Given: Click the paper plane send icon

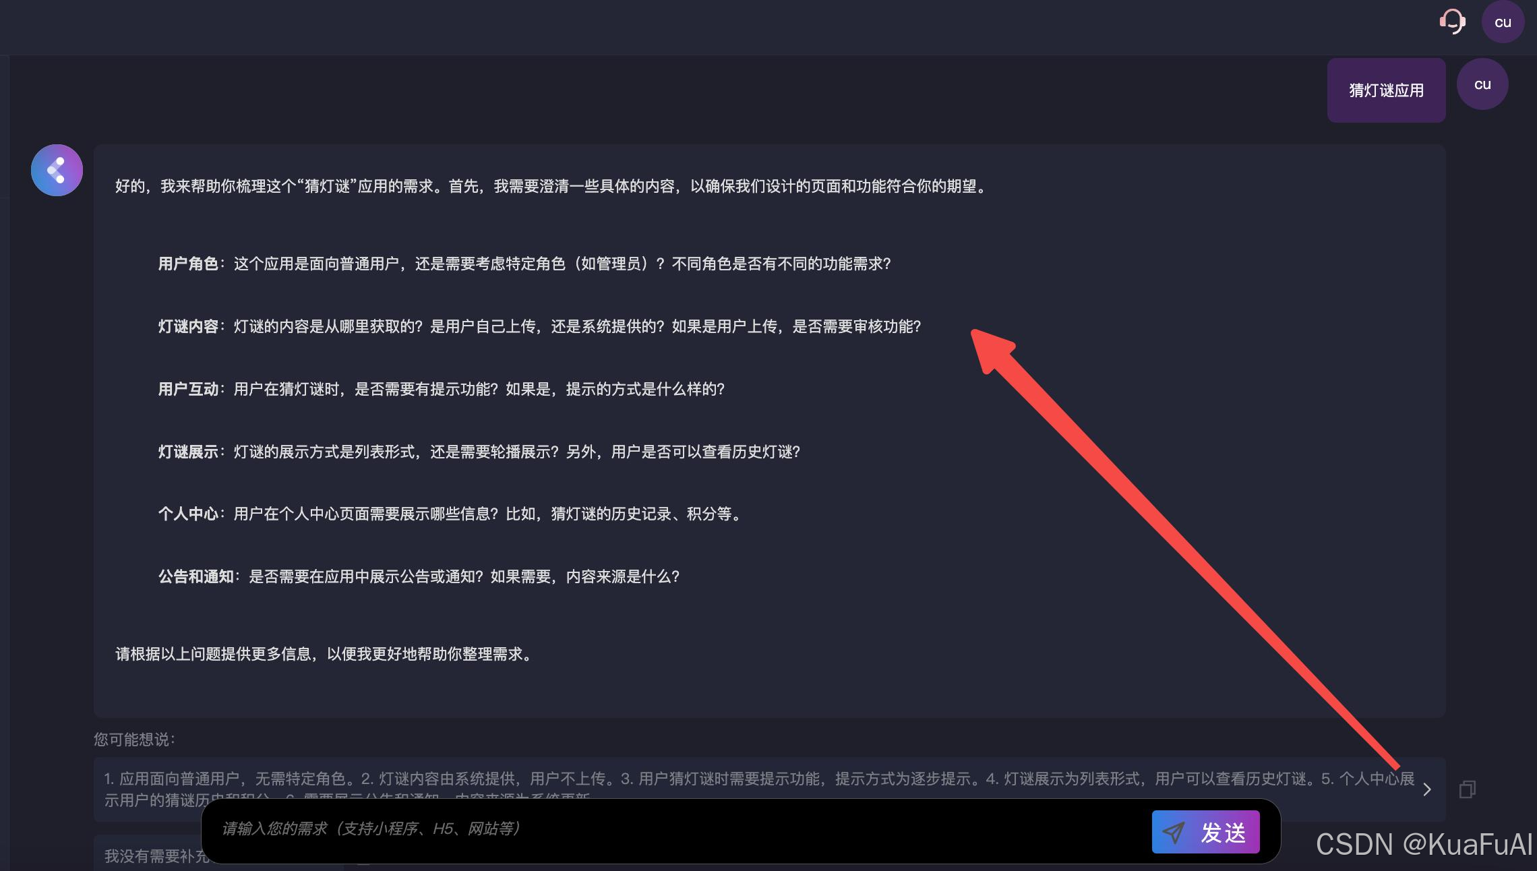Looking at the screenshot, I should 1174,833.
